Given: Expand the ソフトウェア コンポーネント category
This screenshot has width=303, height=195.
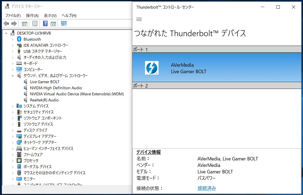Looking at the screenshot, I should coord(13,118).
